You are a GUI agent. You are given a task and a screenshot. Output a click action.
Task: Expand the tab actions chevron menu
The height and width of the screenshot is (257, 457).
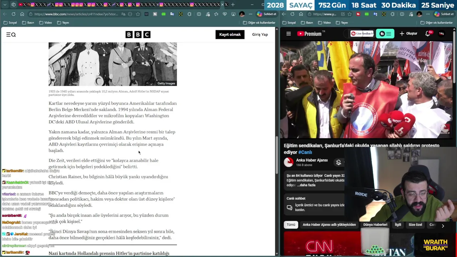coord(5,5)
